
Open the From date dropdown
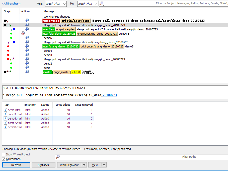(x=64, y=4)
